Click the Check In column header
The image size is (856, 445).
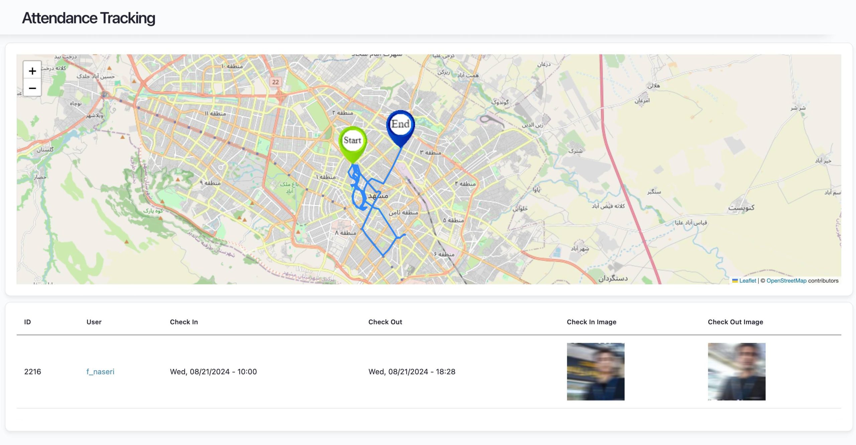[x=184, y=322]
